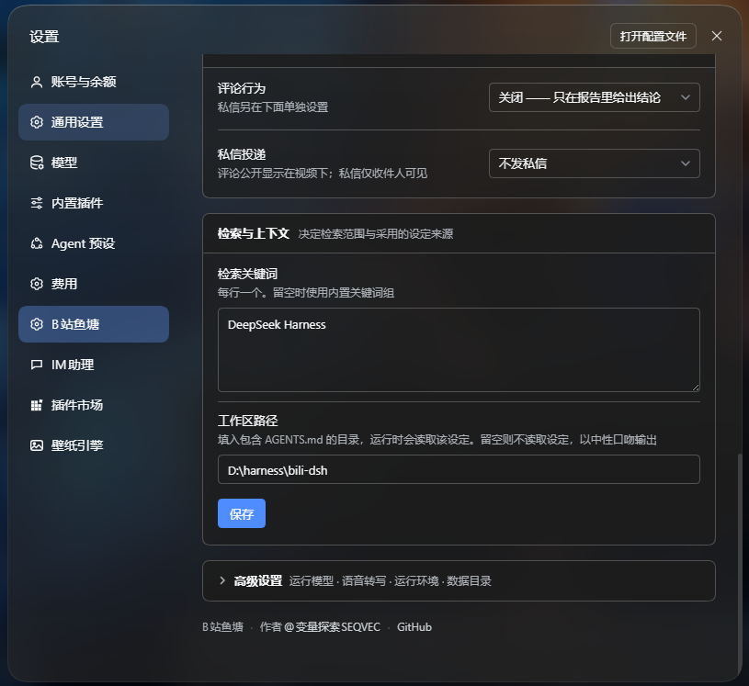Open 内置插件 settings
This screenshot has width=749, height=686.
(94, 203)
